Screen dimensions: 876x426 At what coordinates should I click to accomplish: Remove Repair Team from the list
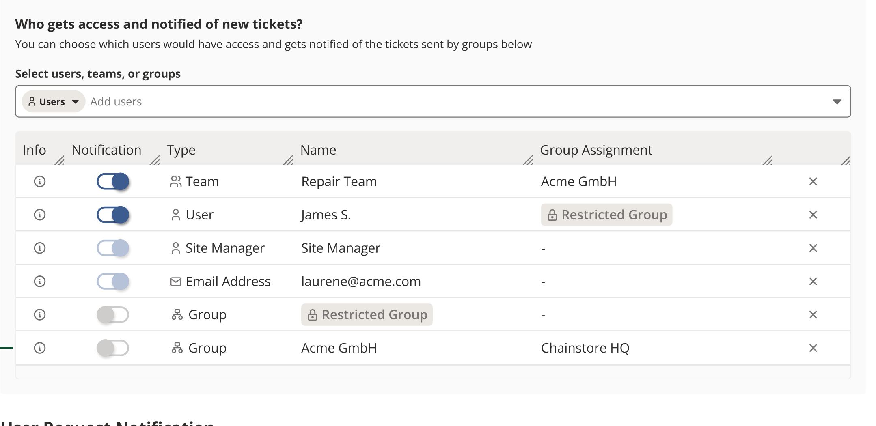click(x=813, y=181)
